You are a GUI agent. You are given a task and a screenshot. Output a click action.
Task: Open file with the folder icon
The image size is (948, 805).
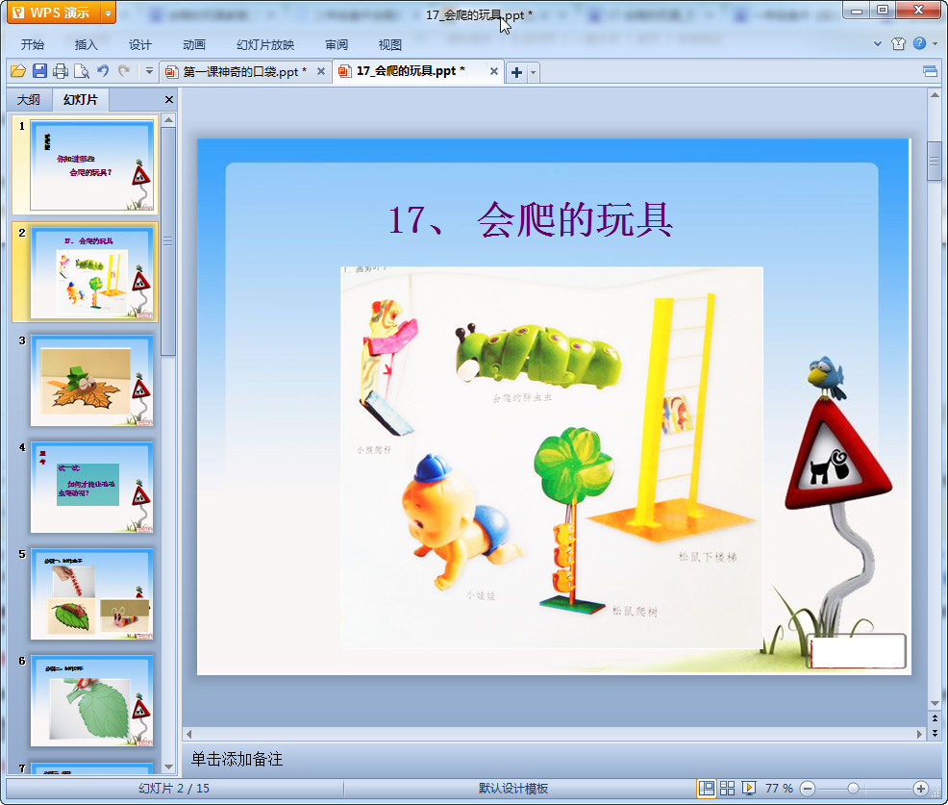point(18,71)
